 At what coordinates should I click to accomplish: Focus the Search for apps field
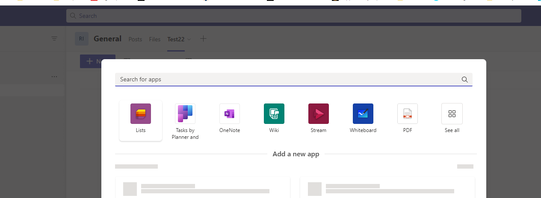click(294, 79)
